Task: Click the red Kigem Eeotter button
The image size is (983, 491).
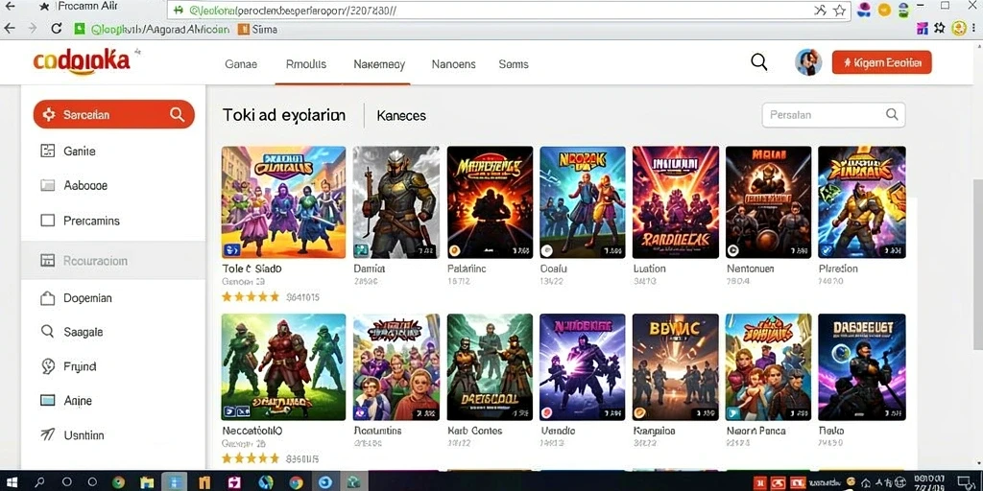Action: tap(881, 62)
